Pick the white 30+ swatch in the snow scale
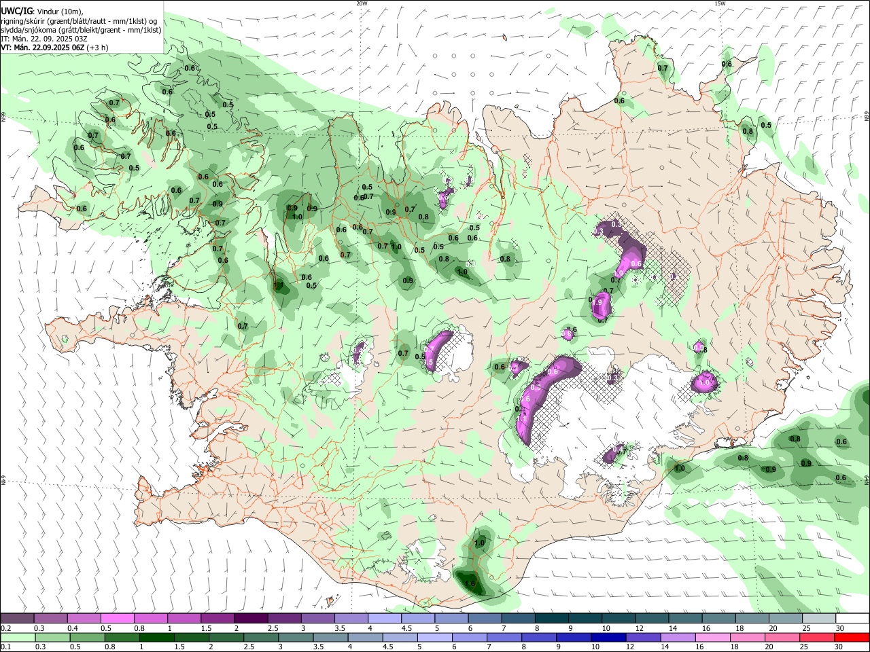Screen dimensions: 870x652 click(x=852, y=618)
